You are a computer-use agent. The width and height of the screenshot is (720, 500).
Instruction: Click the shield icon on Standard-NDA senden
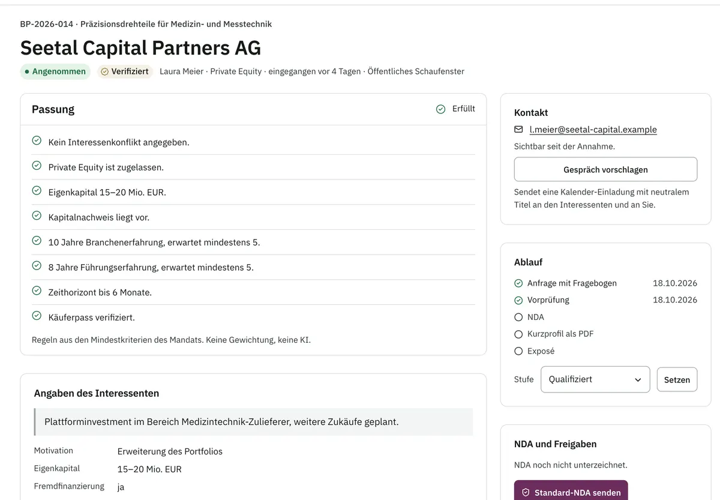click(526, 493)
